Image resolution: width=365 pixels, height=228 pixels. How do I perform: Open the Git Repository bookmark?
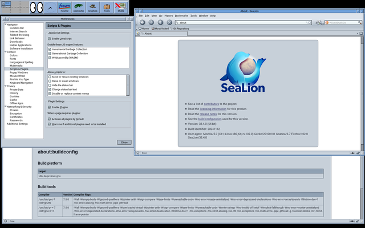tap(180, 28)
